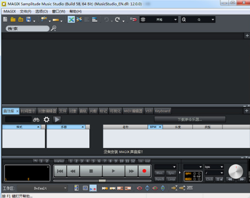Click the object tool icon with blue handle
The height and width of the screenshot is (198, 250).
pos(44,19)
